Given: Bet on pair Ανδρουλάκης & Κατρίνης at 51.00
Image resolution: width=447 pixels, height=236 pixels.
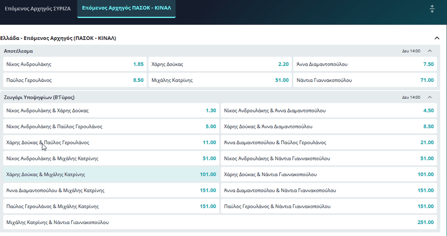Looking at the screenshot, I should [111, 158].
